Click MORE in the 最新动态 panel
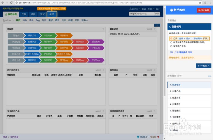The width and height of the screenshot is (213, 140). coord(149,29)
